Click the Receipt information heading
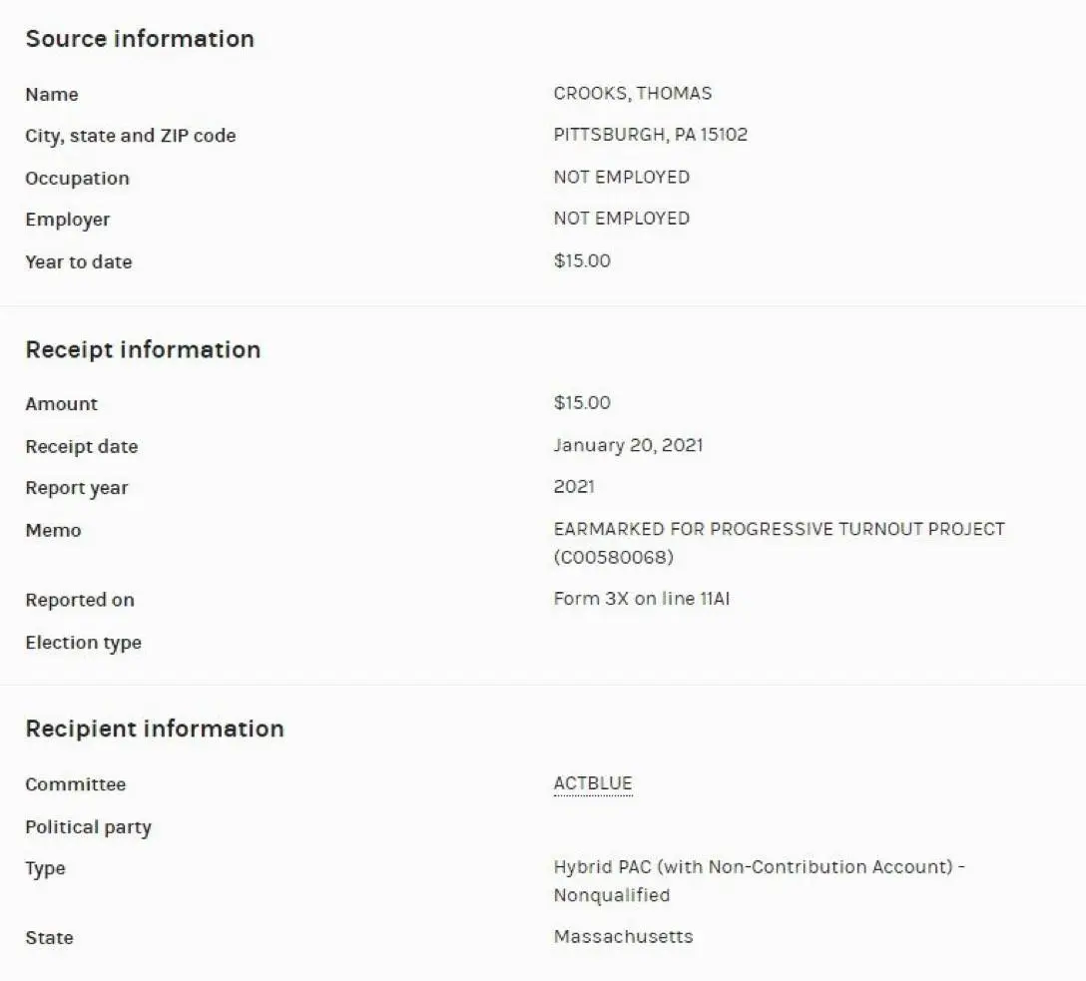The height and width of the screenshot is (981, 1086). click(143, 350)
